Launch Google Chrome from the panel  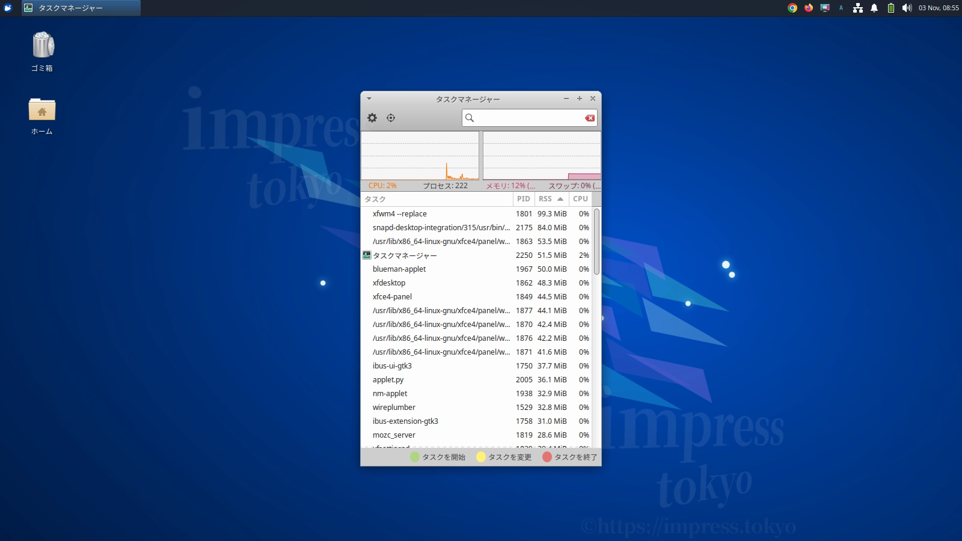point(792,8)
